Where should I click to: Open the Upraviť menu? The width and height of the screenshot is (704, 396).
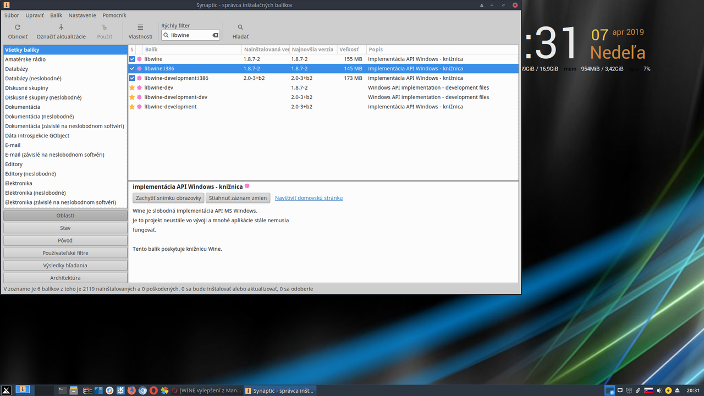coord(35,15)
